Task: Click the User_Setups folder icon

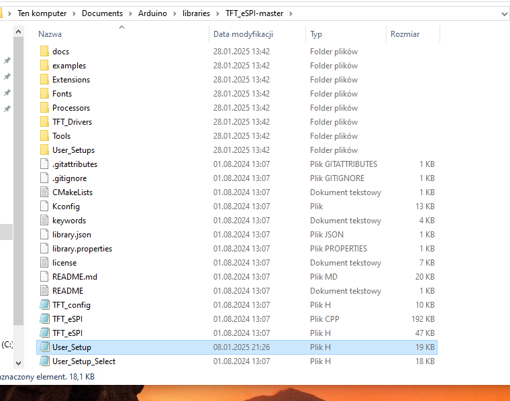Action: [x=44, y=150]
